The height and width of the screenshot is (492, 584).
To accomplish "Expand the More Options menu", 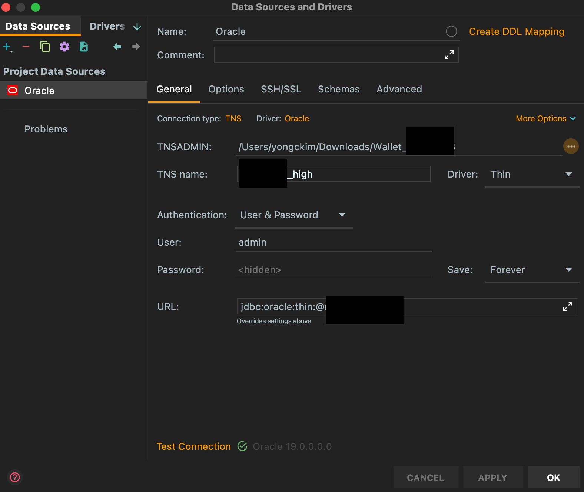I will (x=546, y=118).
